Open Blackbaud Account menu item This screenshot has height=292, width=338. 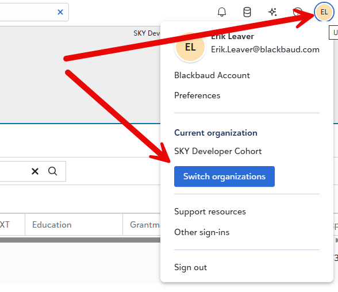(x=212, y=75)
